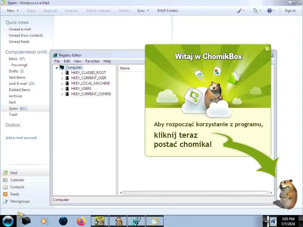Image resolution: width=303 pixels, height=227 pixels.
Task: Click the blue Help question mark icon
Action: click(x=269, y=11)
